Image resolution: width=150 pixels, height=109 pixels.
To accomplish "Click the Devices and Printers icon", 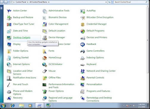I will tap(83, 38).
